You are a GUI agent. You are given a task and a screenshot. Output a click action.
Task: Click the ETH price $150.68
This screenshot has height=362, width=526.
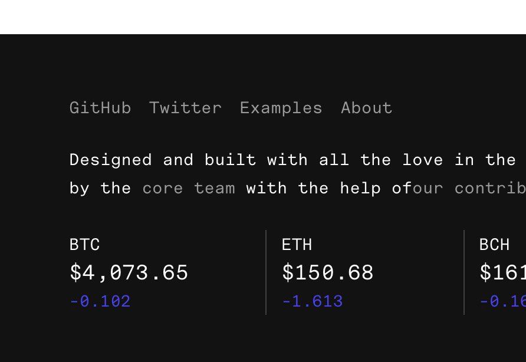328,272
